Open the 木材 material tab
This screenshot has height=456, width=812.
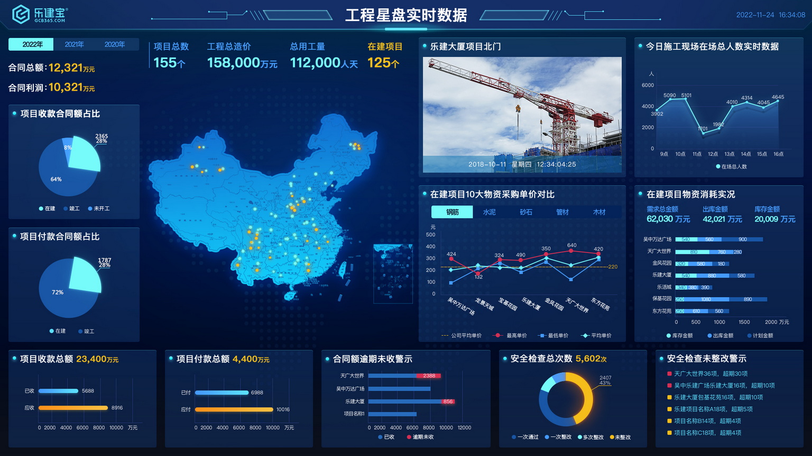pyautogui.click(x=599, y=212)
